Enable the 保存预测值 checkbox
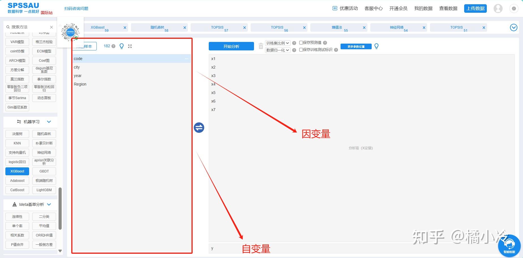 302,42
